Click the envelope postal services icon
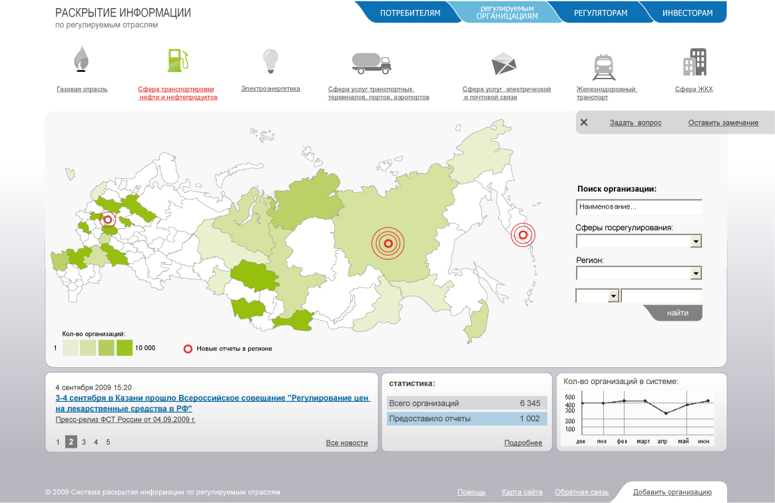The width and height of the screenshot is (775, 503). [503, 64]
